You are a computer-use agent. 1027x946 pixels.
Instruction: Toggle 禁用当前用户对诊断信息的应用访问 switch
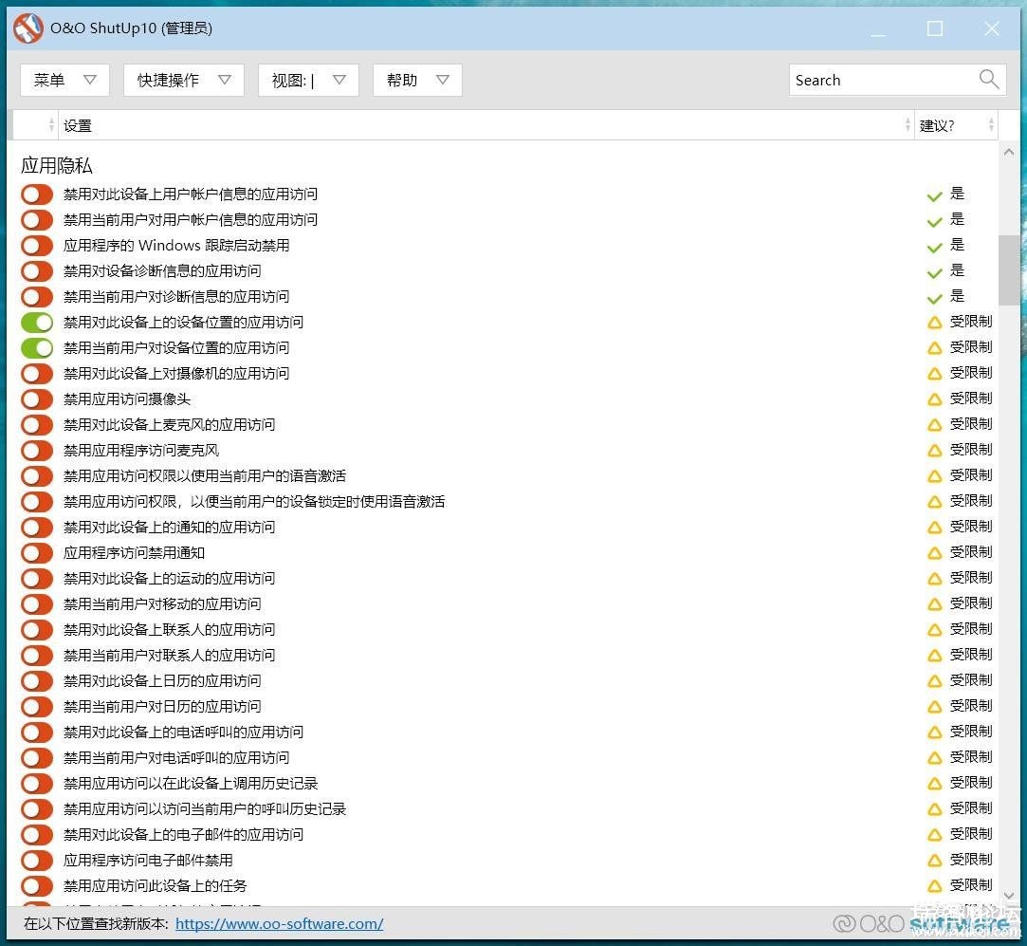coord(37,296)
